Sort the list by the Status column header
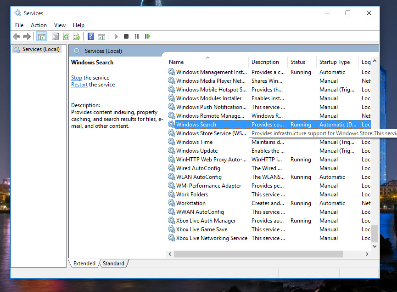397x292 pixels. point(298,62)
